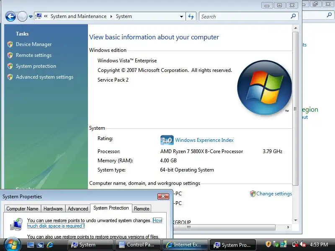Click the security shield tray icon
The height and width of the screenshot is (251, 335).
point(268,244)
